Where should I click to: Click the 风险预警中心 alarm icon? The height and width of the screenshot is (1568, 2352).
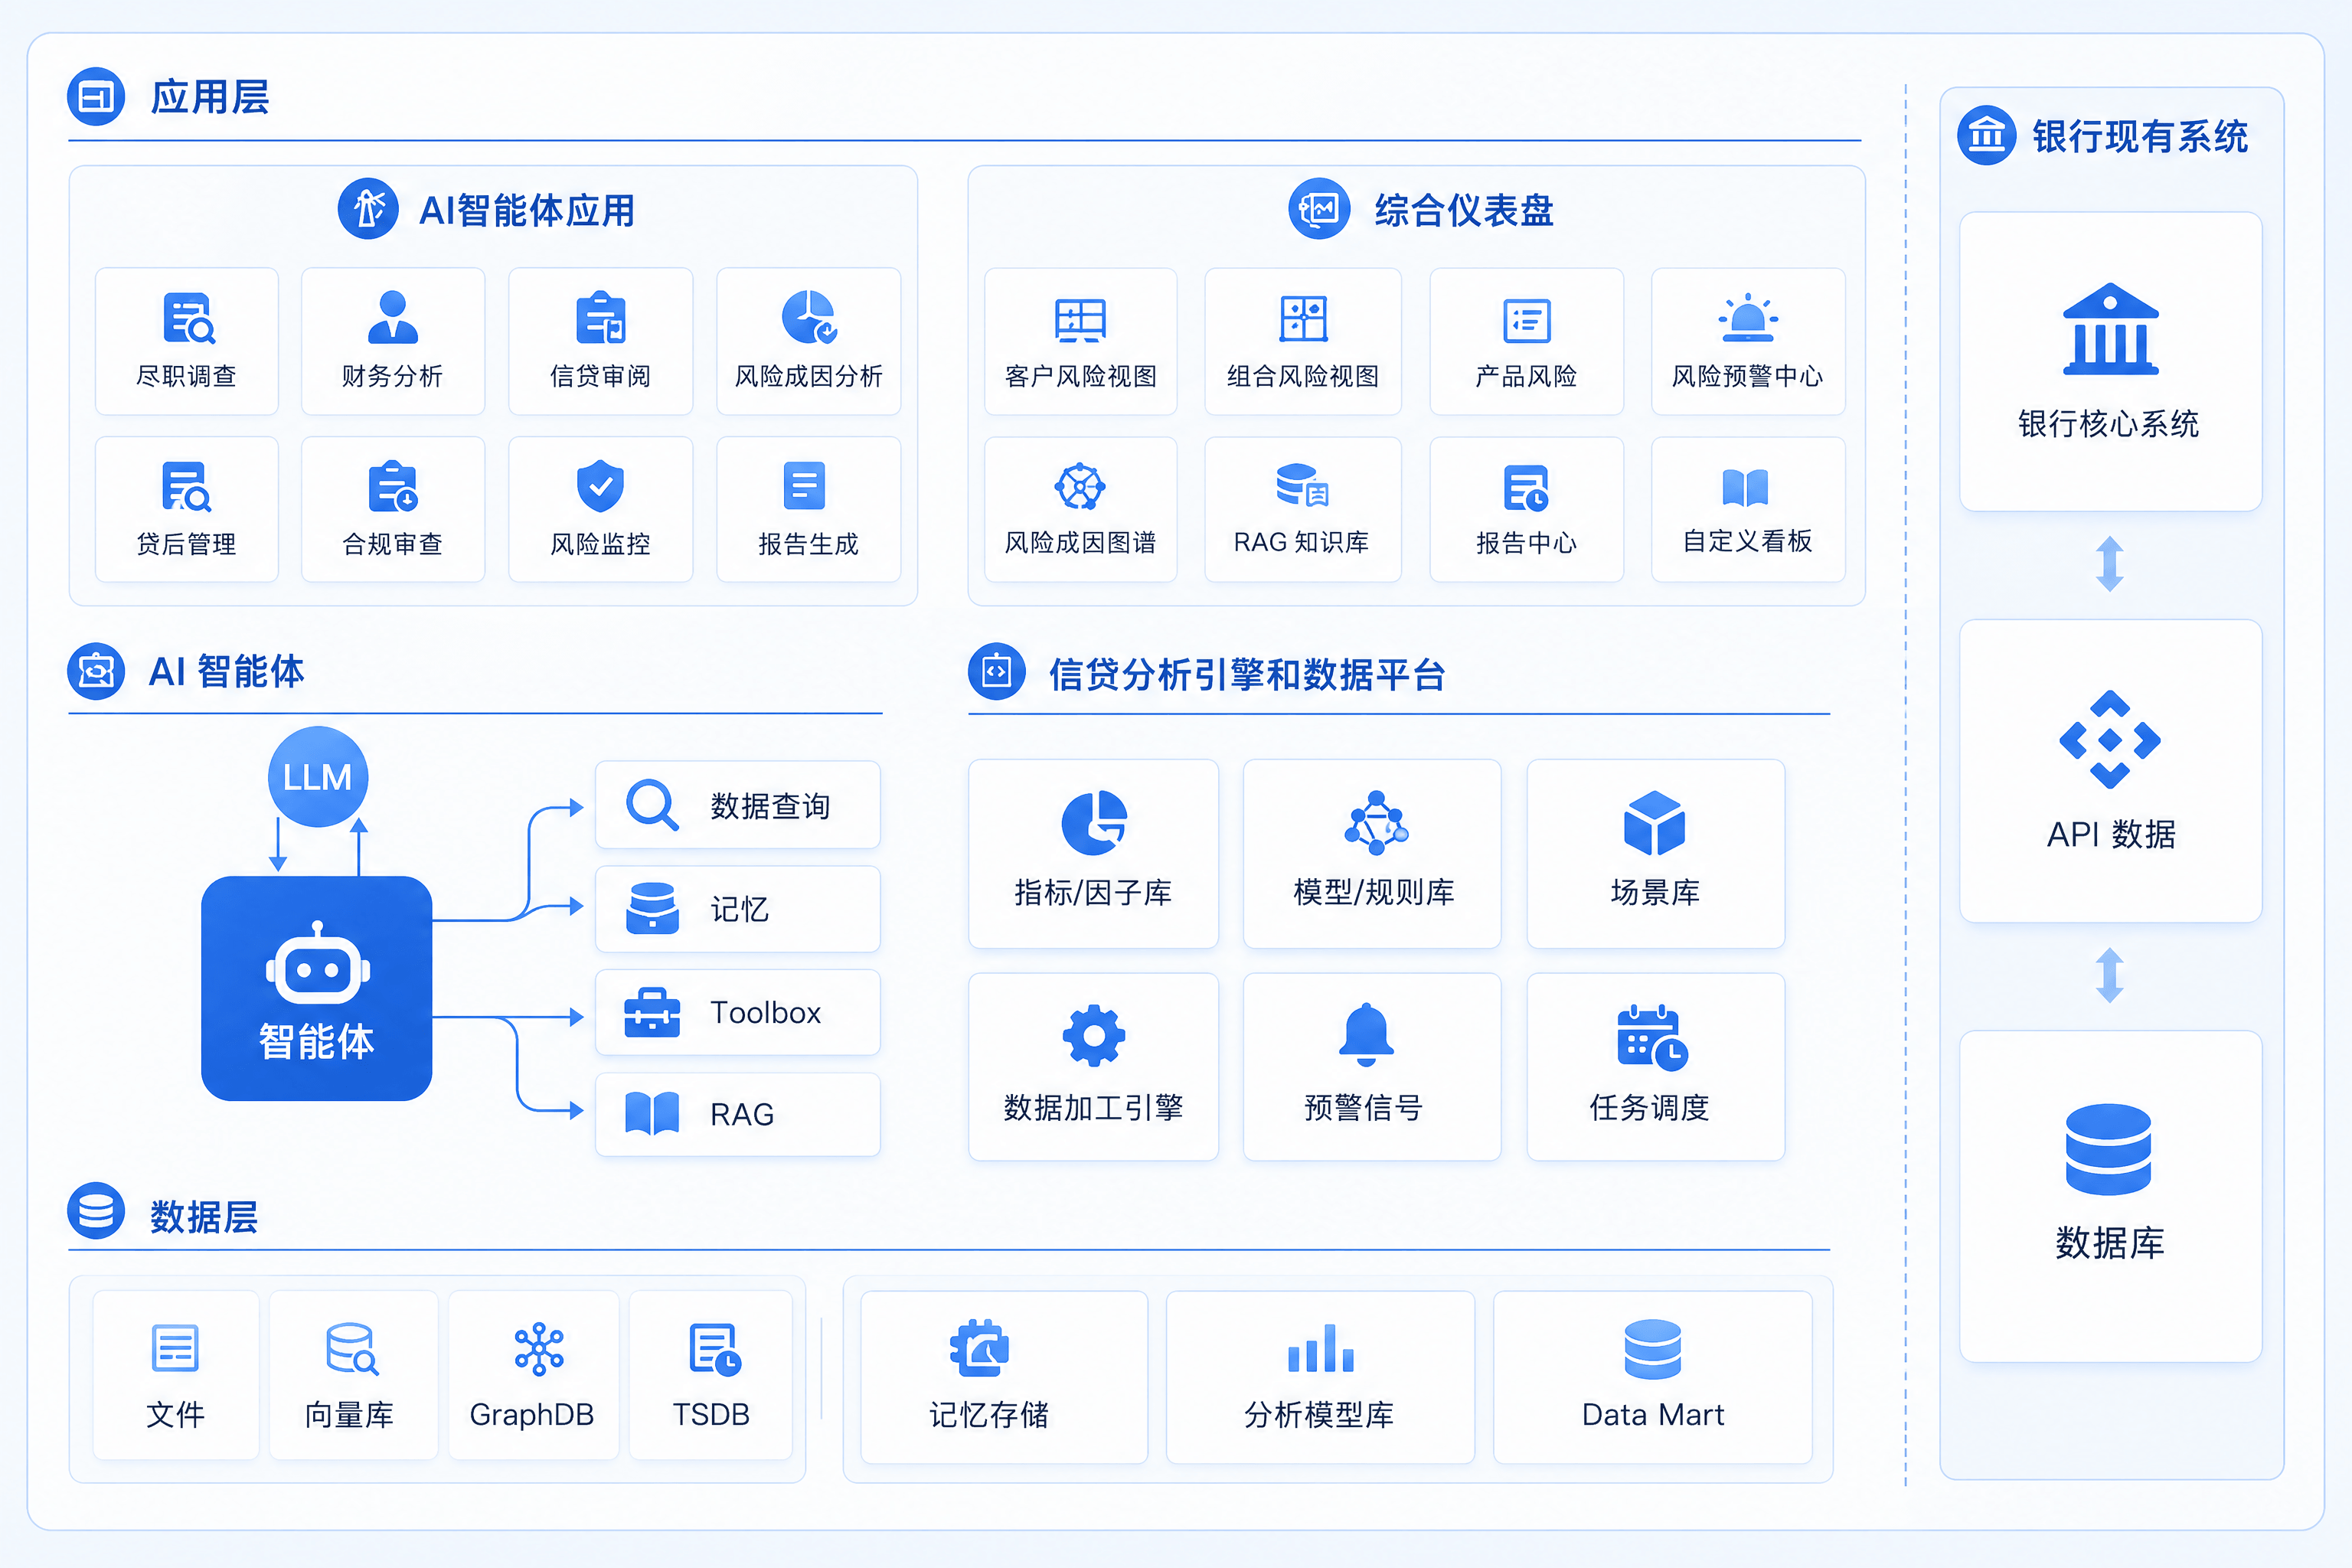tap(1747, 317)
